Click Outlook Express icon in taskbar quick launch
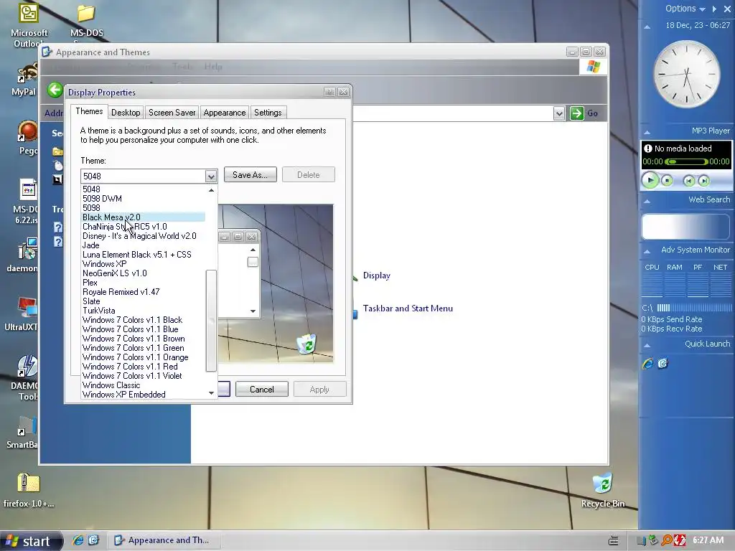 pyautogui.click(x=93, y=540)
